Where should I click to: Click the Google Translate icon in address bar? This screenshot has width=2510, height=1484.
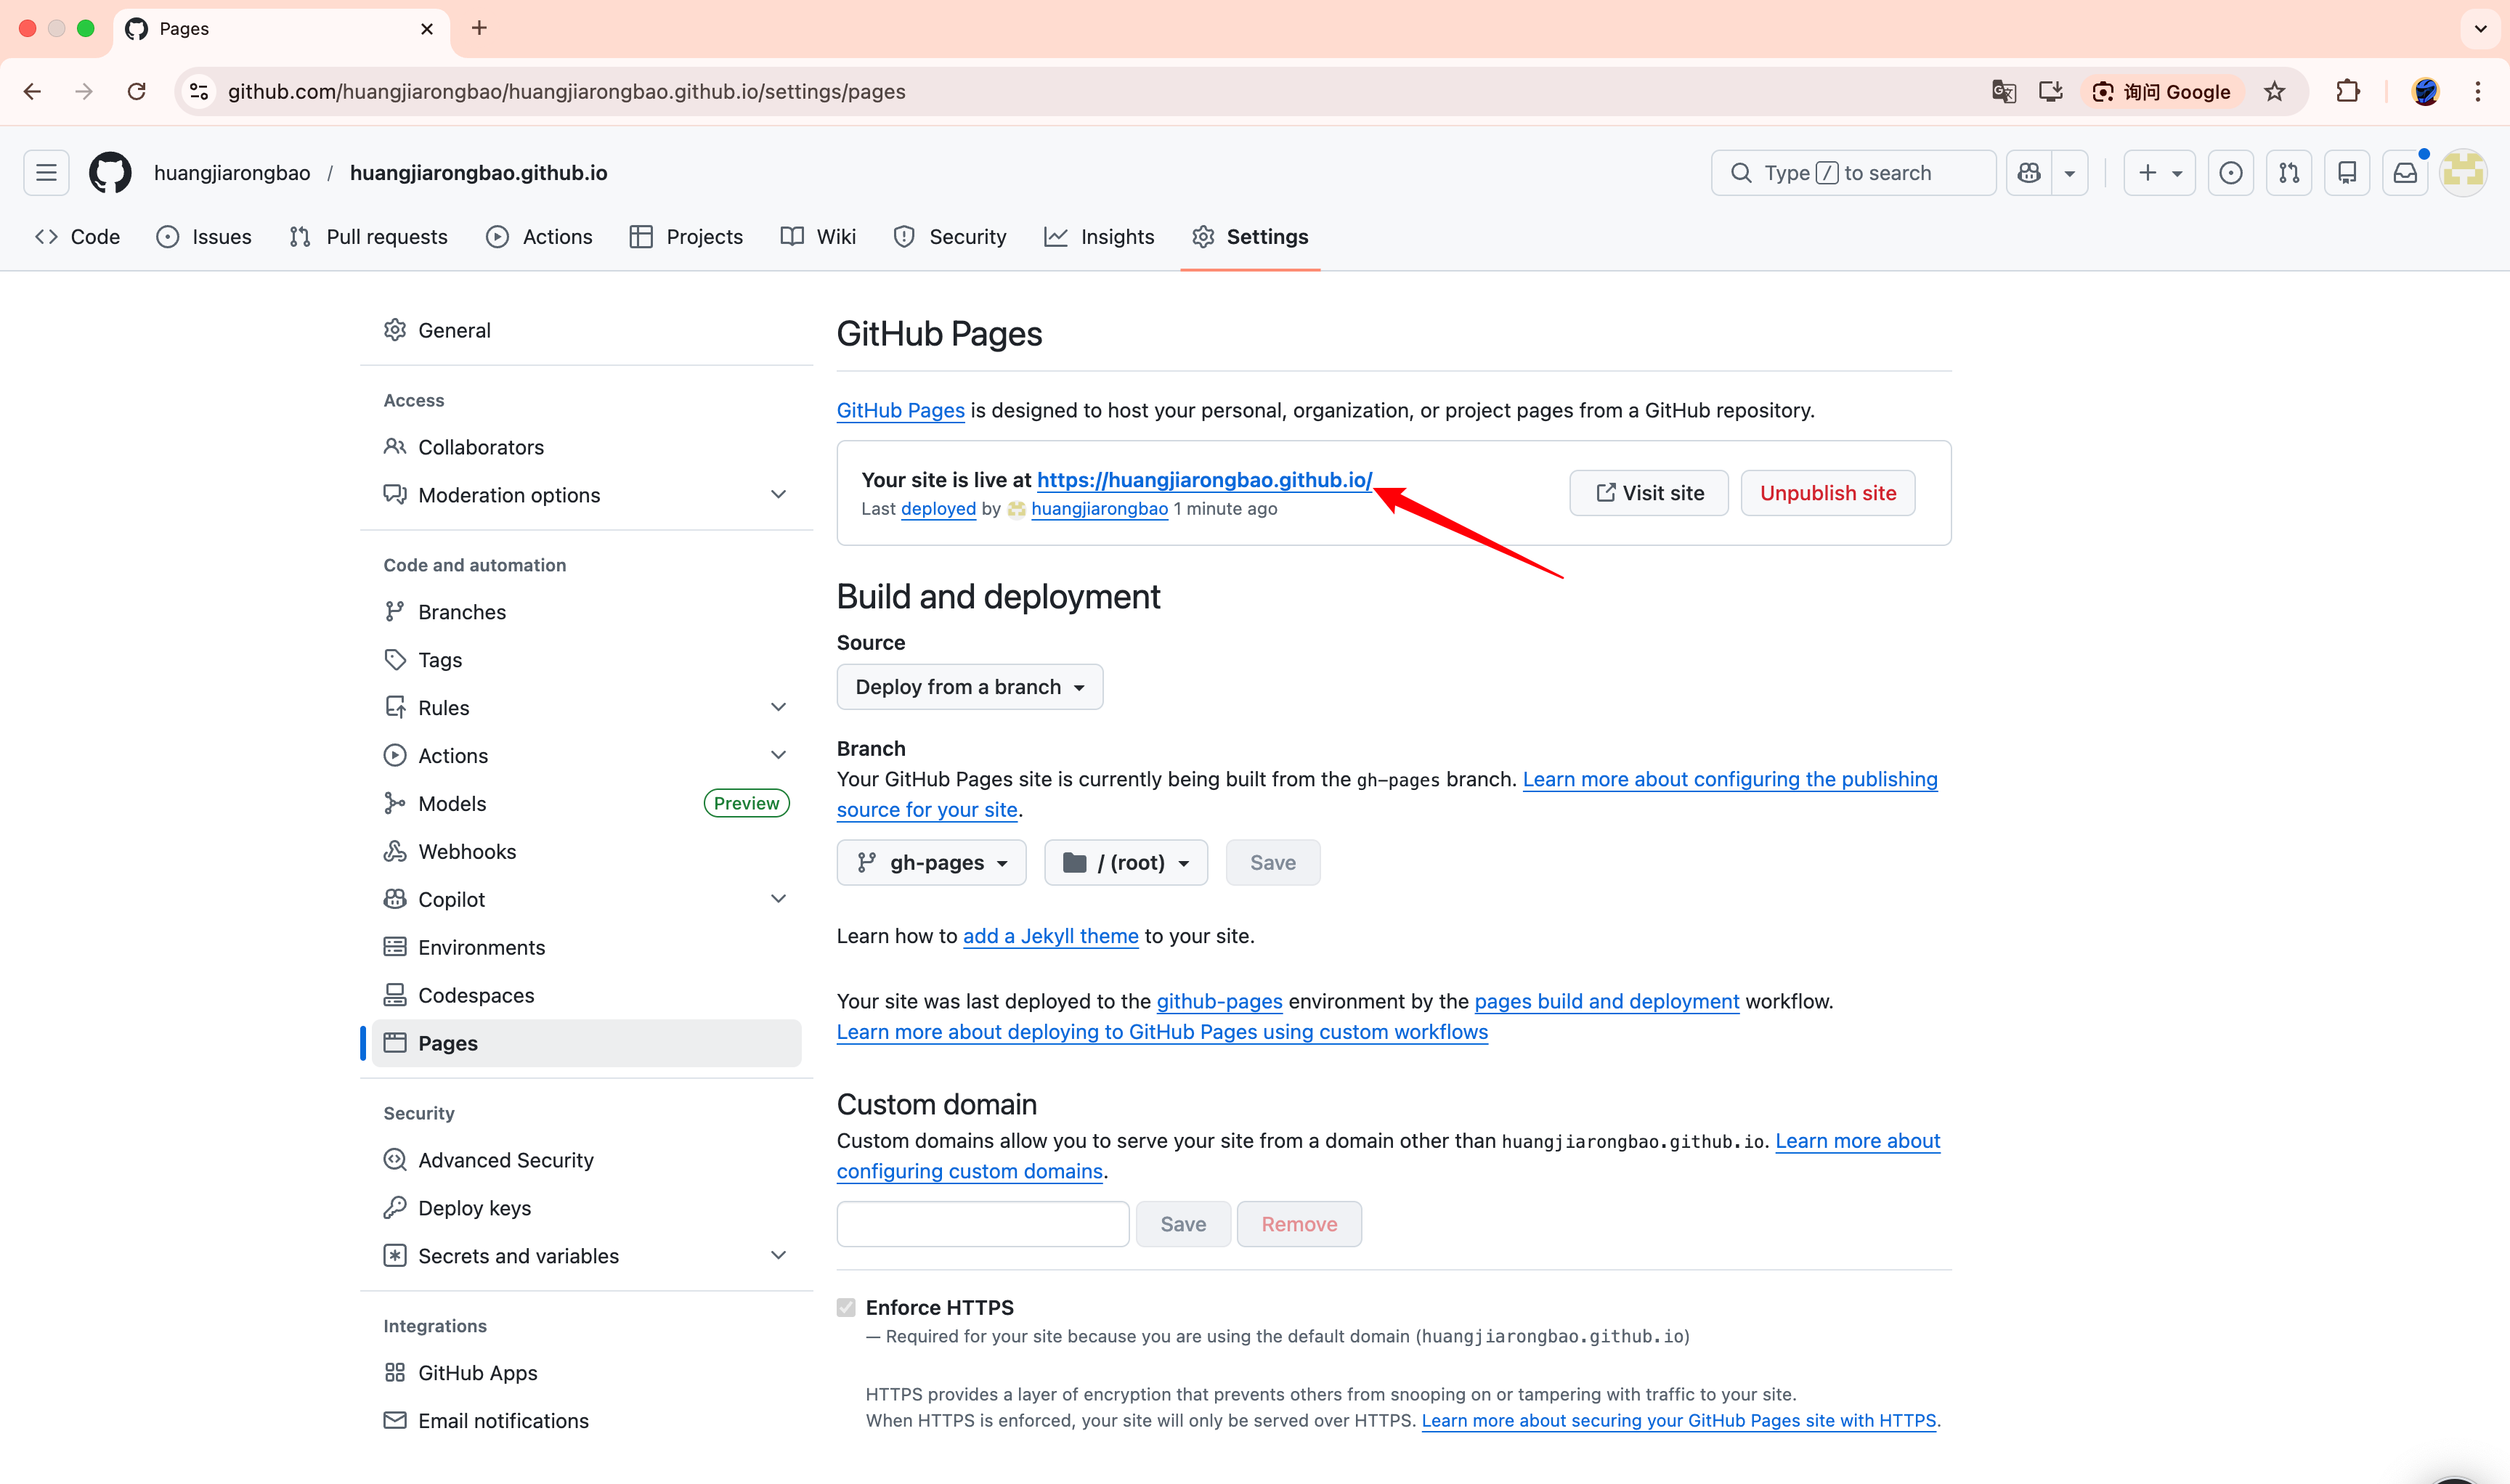click(2003, 92)
